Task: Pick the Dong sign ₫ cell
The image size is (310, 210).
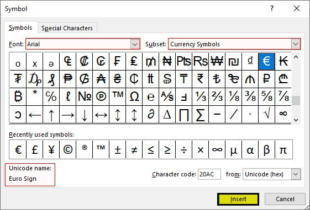Action: [x=250, y=61]
